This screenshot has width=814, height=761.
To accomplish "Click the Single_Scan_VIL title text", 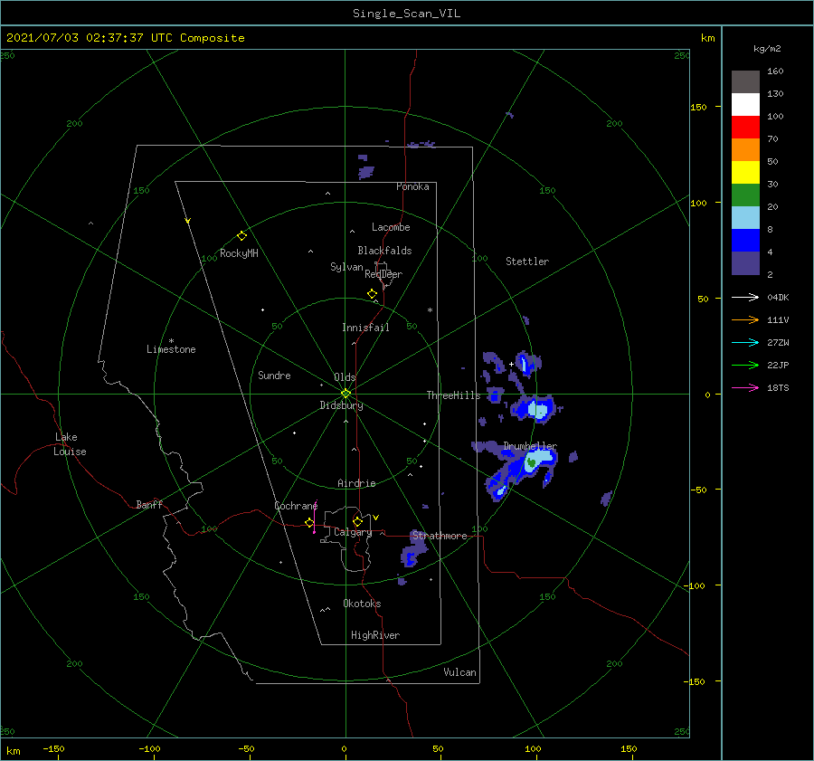I will (406, 14).
